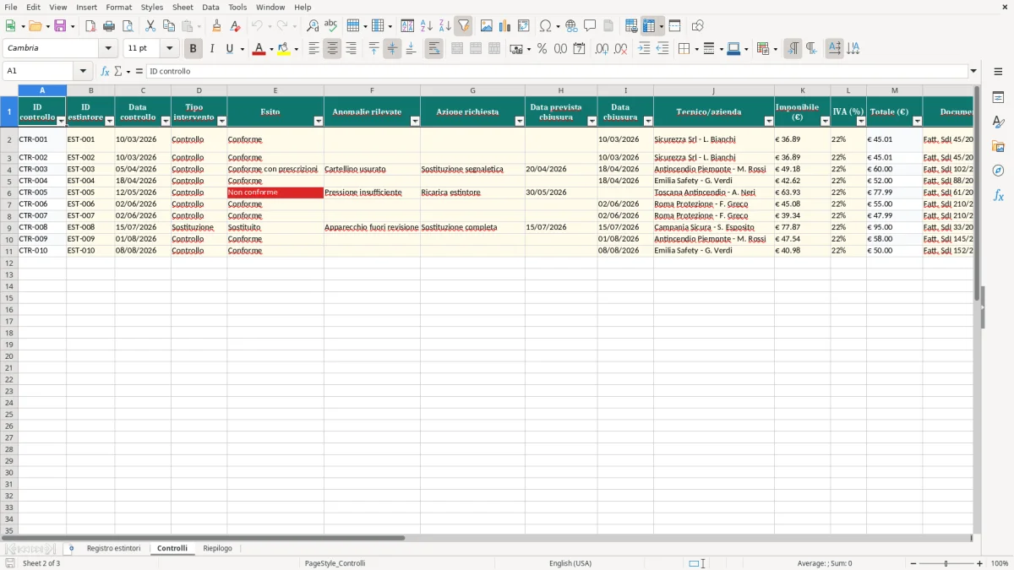Select row 6 header
1014x570 pixels.
pos(9,193)
